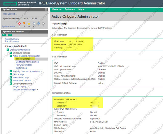Collapse the System Status panel
This screenshot has width=163, height=134.
(46, 9)
